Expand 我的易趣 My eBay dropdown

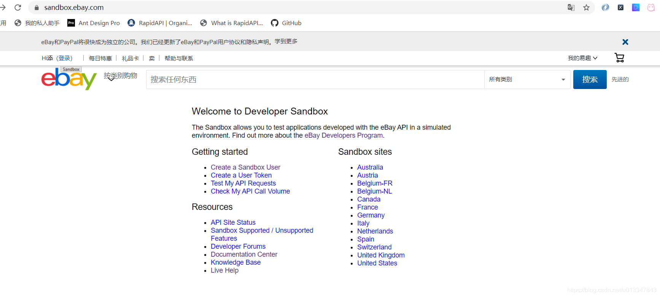click(x=582, y=58)
